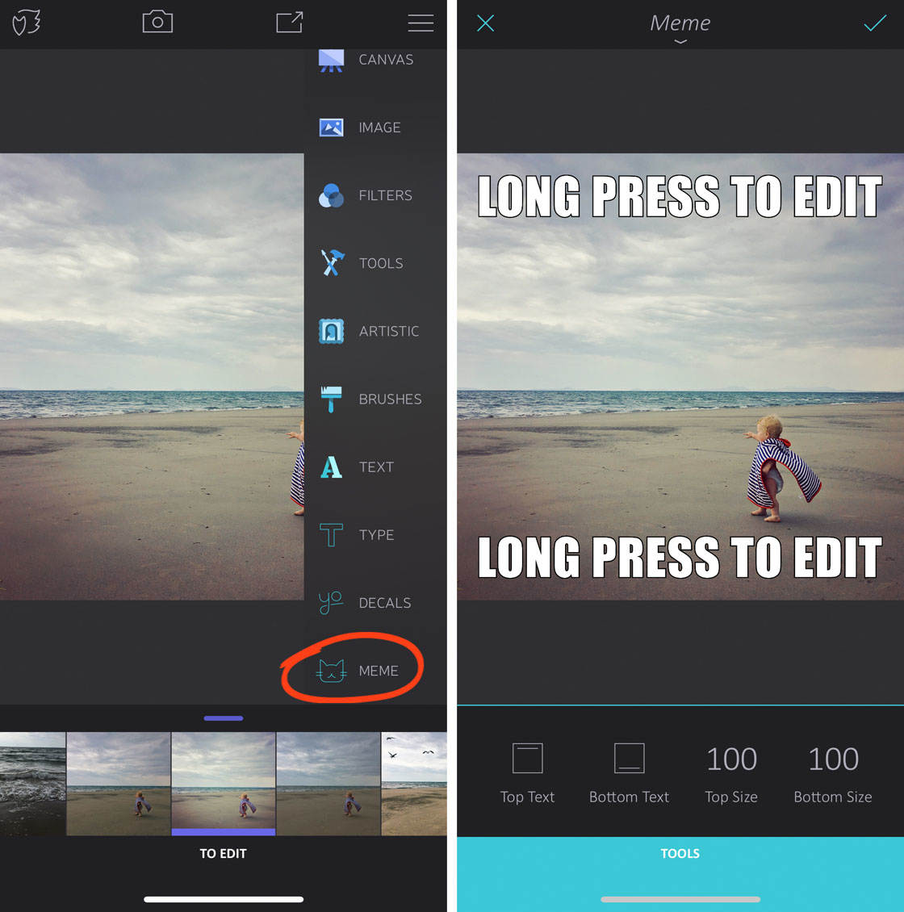Tap the share/export icon
The height and width of the screenshot is (912, 904).
pos(289,22)
